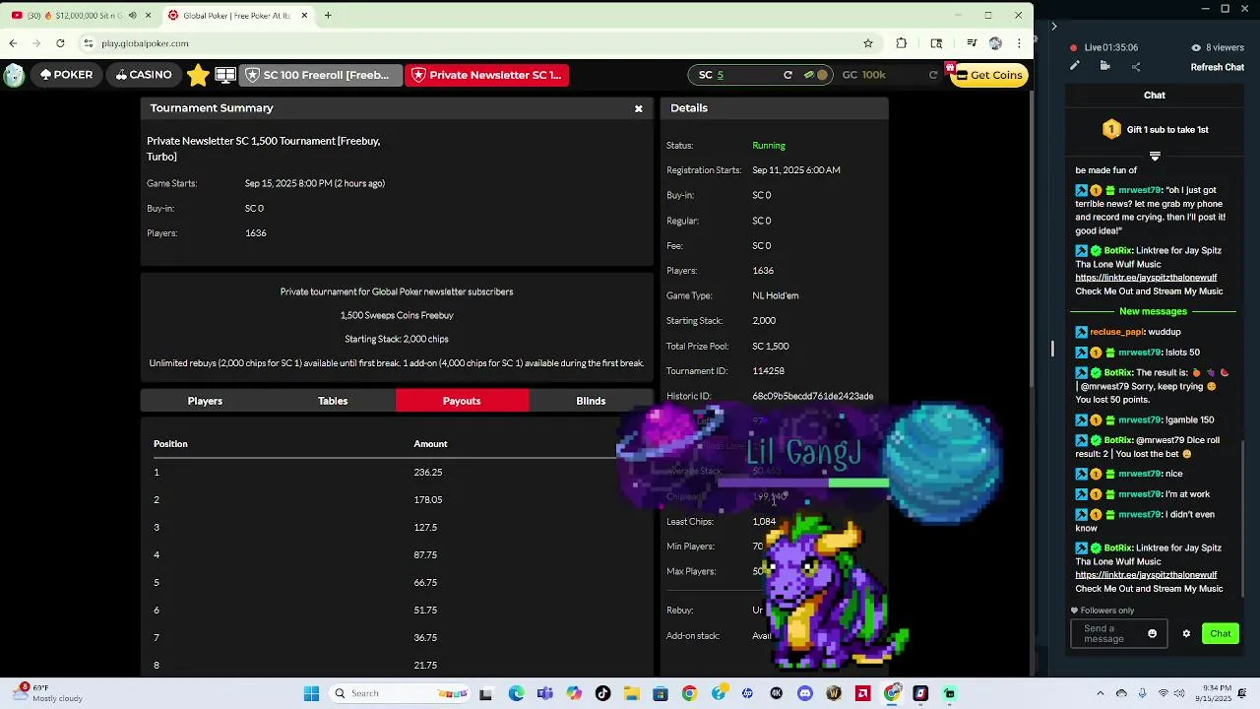Viewport: 1260px width, 709px height.
Task: Open a new browser tab
Action: 328,15
